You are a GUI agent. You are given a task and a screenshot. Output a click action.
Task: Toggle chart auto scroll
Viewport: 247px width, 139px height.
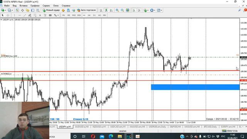click(134, 10)
